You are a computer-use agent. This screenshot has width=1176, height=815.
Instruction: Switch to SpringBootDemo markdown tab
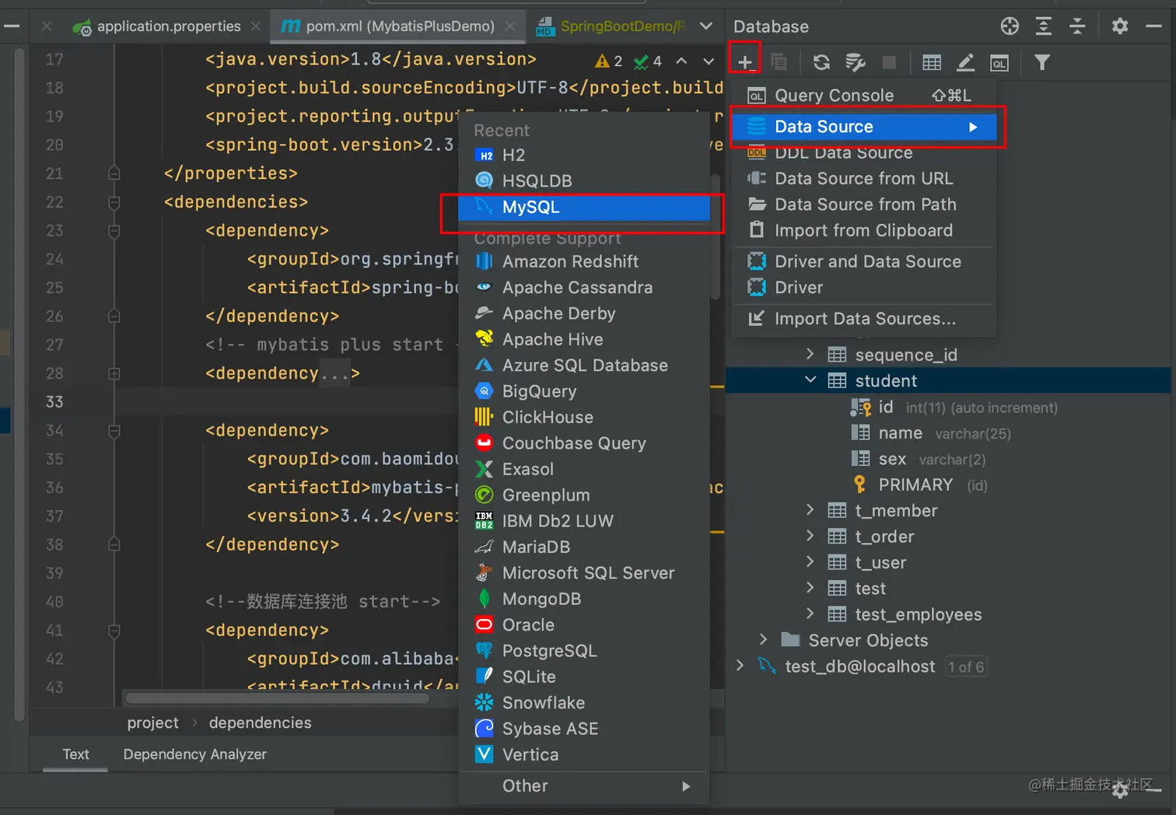point(611,26)
